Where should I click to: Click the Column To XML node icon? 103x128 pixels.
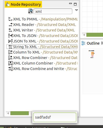(x=10, y=52)
